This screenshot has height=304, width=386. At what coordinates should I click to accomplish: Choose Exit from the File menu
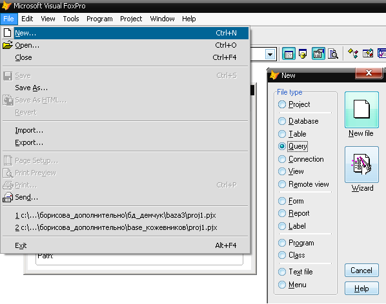[125, 245]
